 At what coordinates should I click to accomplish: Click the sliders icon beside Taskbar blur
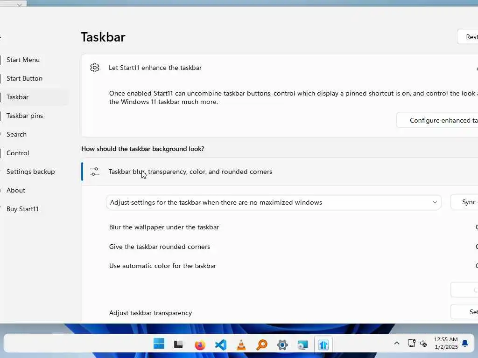point(95,172)
